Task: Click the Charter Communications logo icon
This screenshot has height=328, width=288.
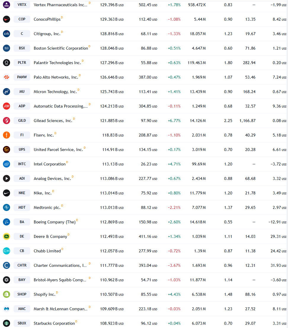Action: (7, 265)
